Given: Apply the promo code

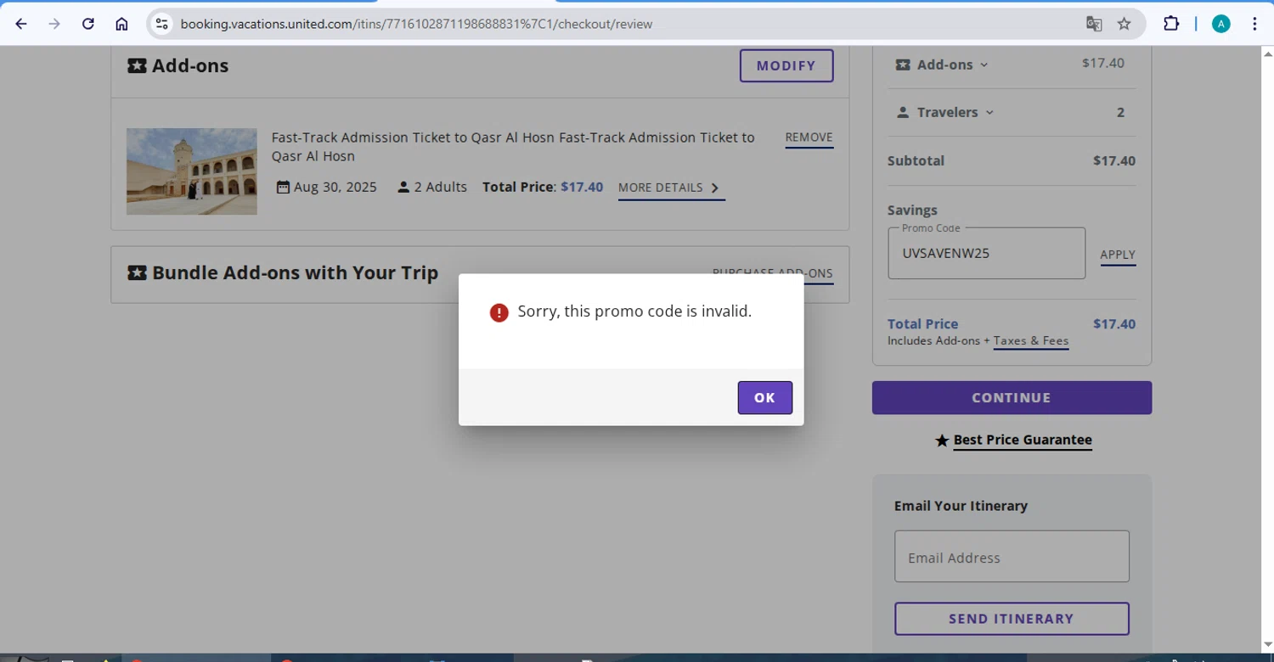Looking at the screenshot, I should coord(1118,255).
